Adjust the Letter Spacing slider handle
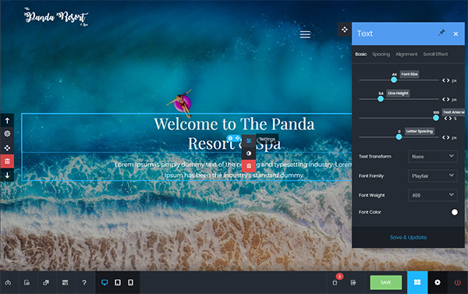 point(399,137)
